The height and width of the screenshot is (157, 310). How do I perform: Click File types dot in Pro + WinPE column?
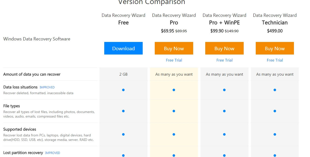pyautogui.click(x=224, y=111)
